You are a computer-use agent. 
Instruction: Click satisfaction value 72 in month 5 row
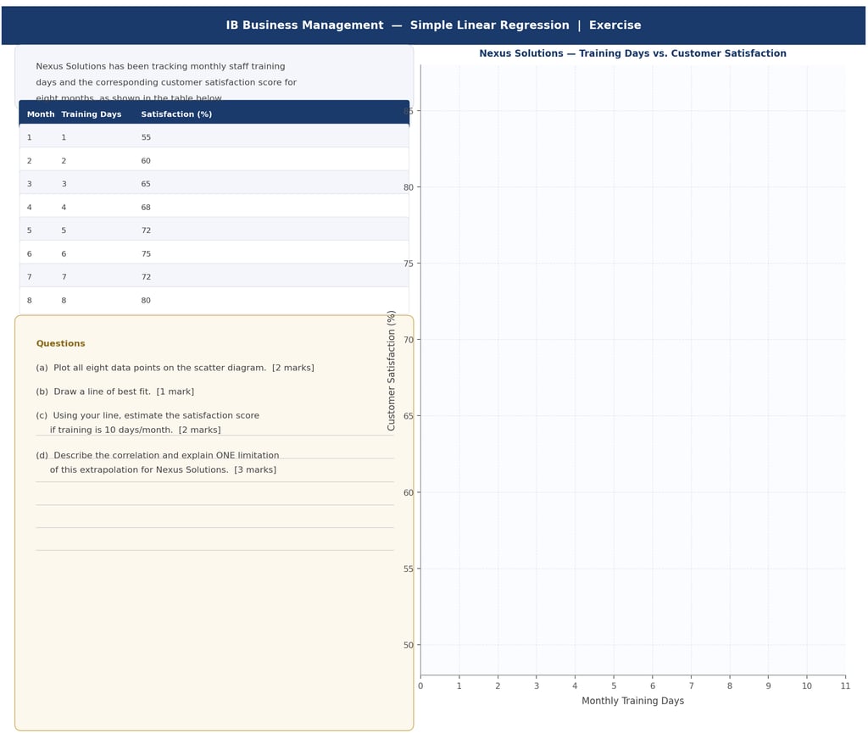click(146, 230)
